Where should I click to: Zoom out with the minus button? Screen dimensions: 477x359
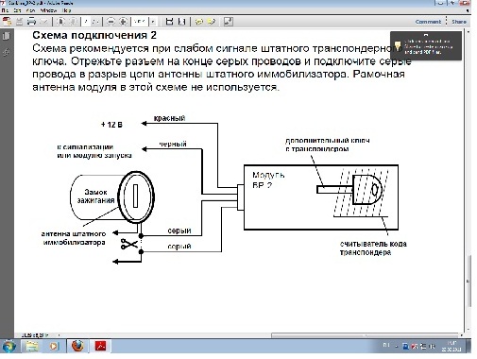[111, 22]
